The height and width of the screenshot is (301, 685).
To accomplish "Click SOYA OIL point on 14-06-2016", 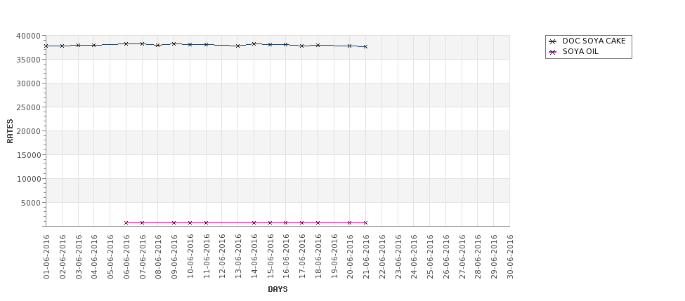I will pyautogui.click(x=254, y=222).
